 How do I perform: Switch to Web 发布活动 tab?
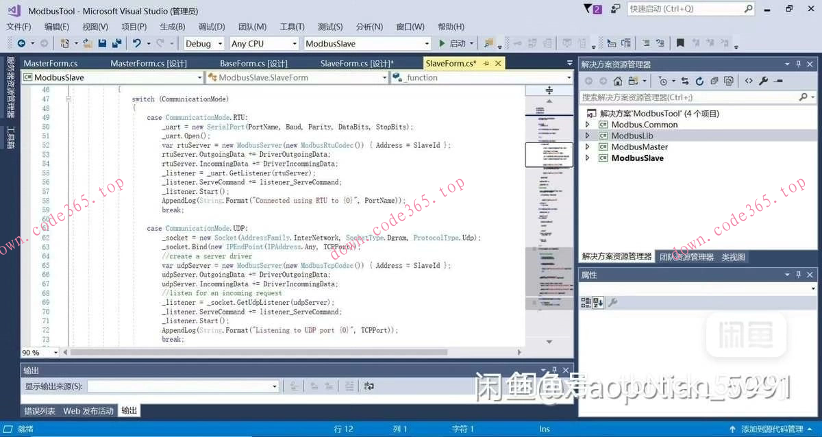click(88, 411)
